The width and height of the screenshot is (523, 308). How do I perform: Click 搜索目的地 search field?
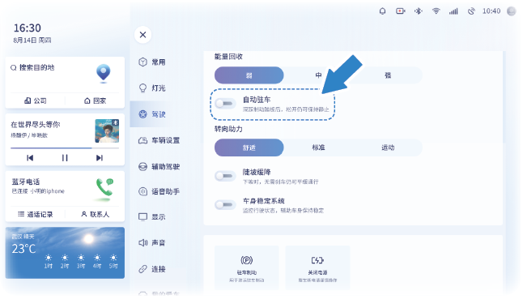[32, 68]
